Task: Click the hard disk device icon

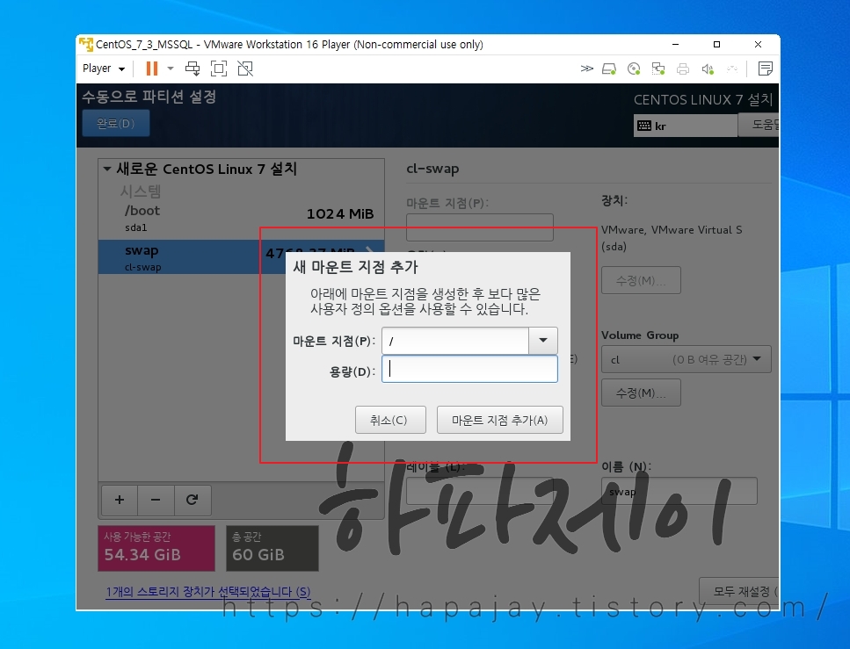Action: (x=609, y=69)
